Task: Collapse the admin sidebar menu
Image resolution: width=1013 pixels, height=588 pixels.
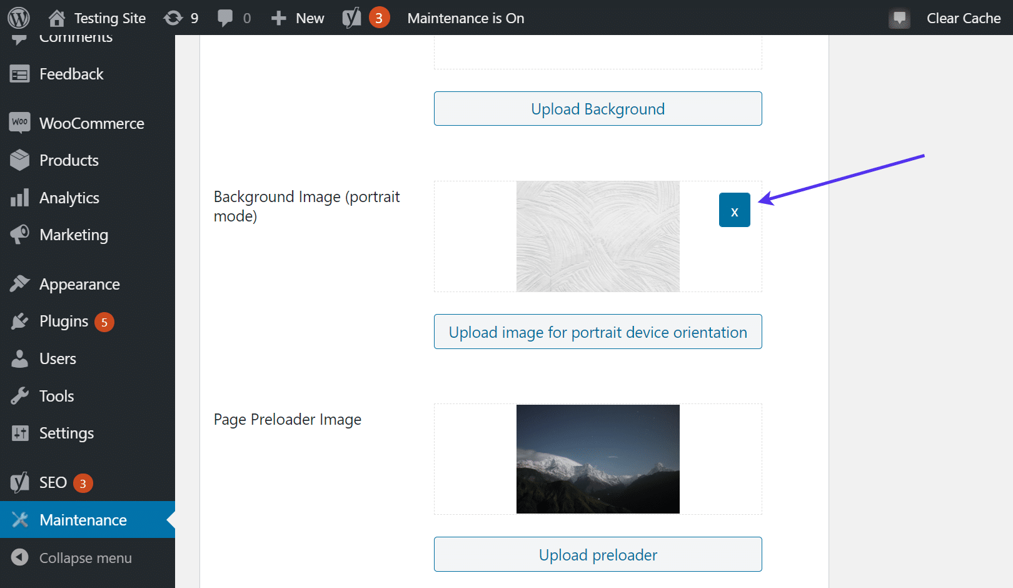Action: point(85,557)
